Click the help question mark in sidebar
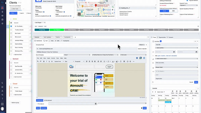This screenshot has width=201, height=113. [x=2, y=99]
